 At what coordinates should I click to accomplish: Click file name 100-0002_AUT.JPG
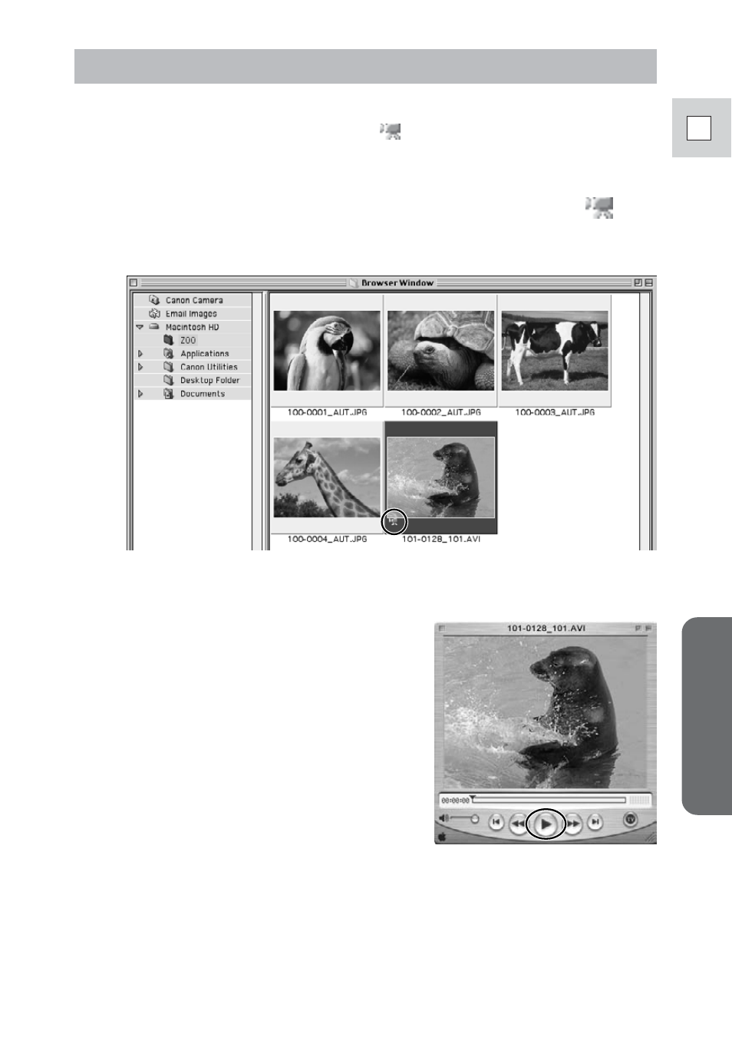[441, 412]
